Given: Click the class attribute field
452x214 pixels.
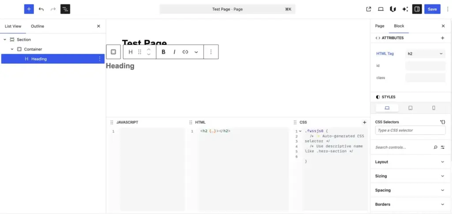Looking at the screenshot, I should pos(426,77).
